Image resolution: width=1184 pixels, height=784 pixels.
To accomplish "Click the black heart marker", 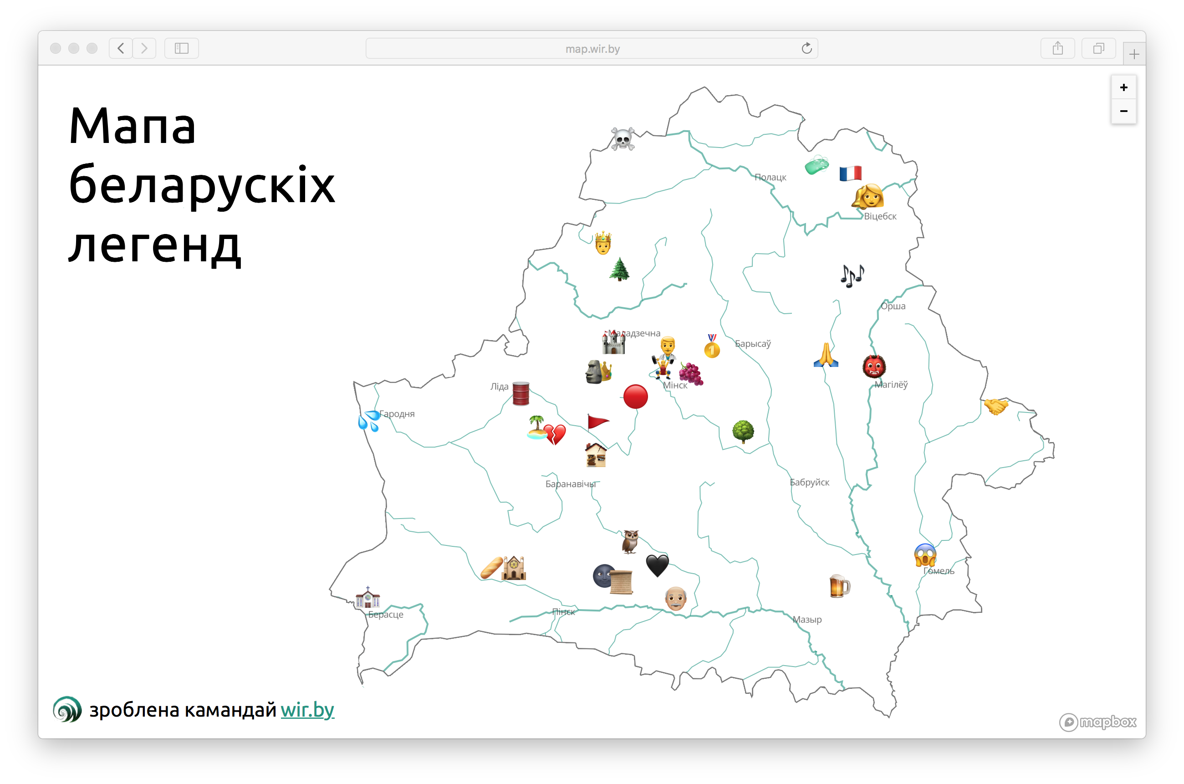I will coord(657,565).
